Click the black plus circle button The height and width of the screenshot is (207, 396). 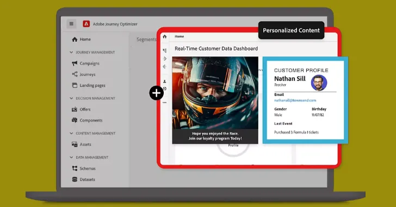coord(156,93)
